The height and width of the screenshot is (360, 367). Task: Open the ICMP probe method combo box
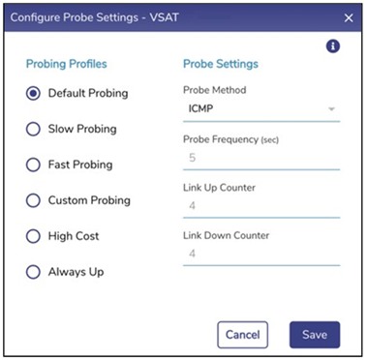click(261, 109)
